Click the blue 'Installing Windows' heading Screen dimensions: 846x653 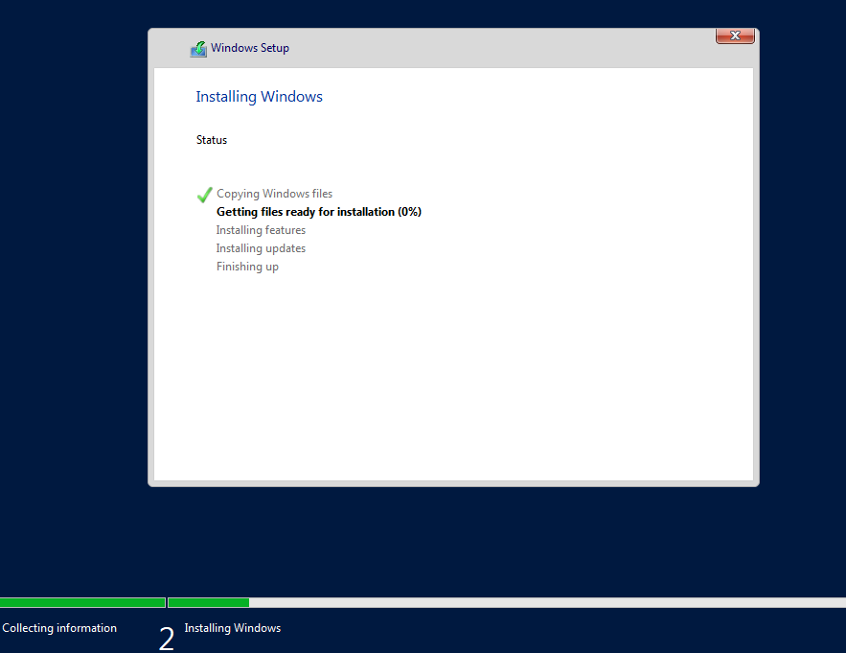click(x=259, y=97)
